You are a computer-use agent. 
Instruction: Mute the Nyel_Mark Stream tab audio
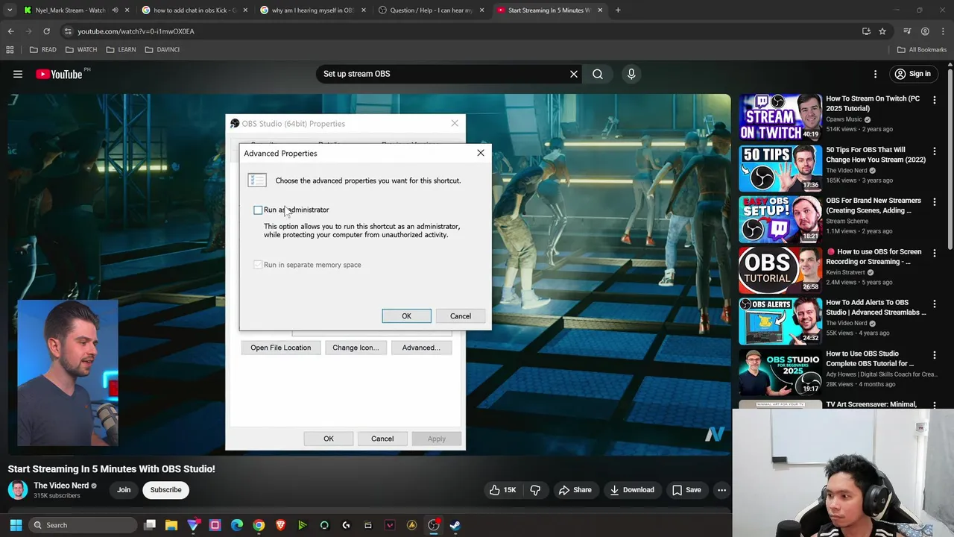point(115,10)
